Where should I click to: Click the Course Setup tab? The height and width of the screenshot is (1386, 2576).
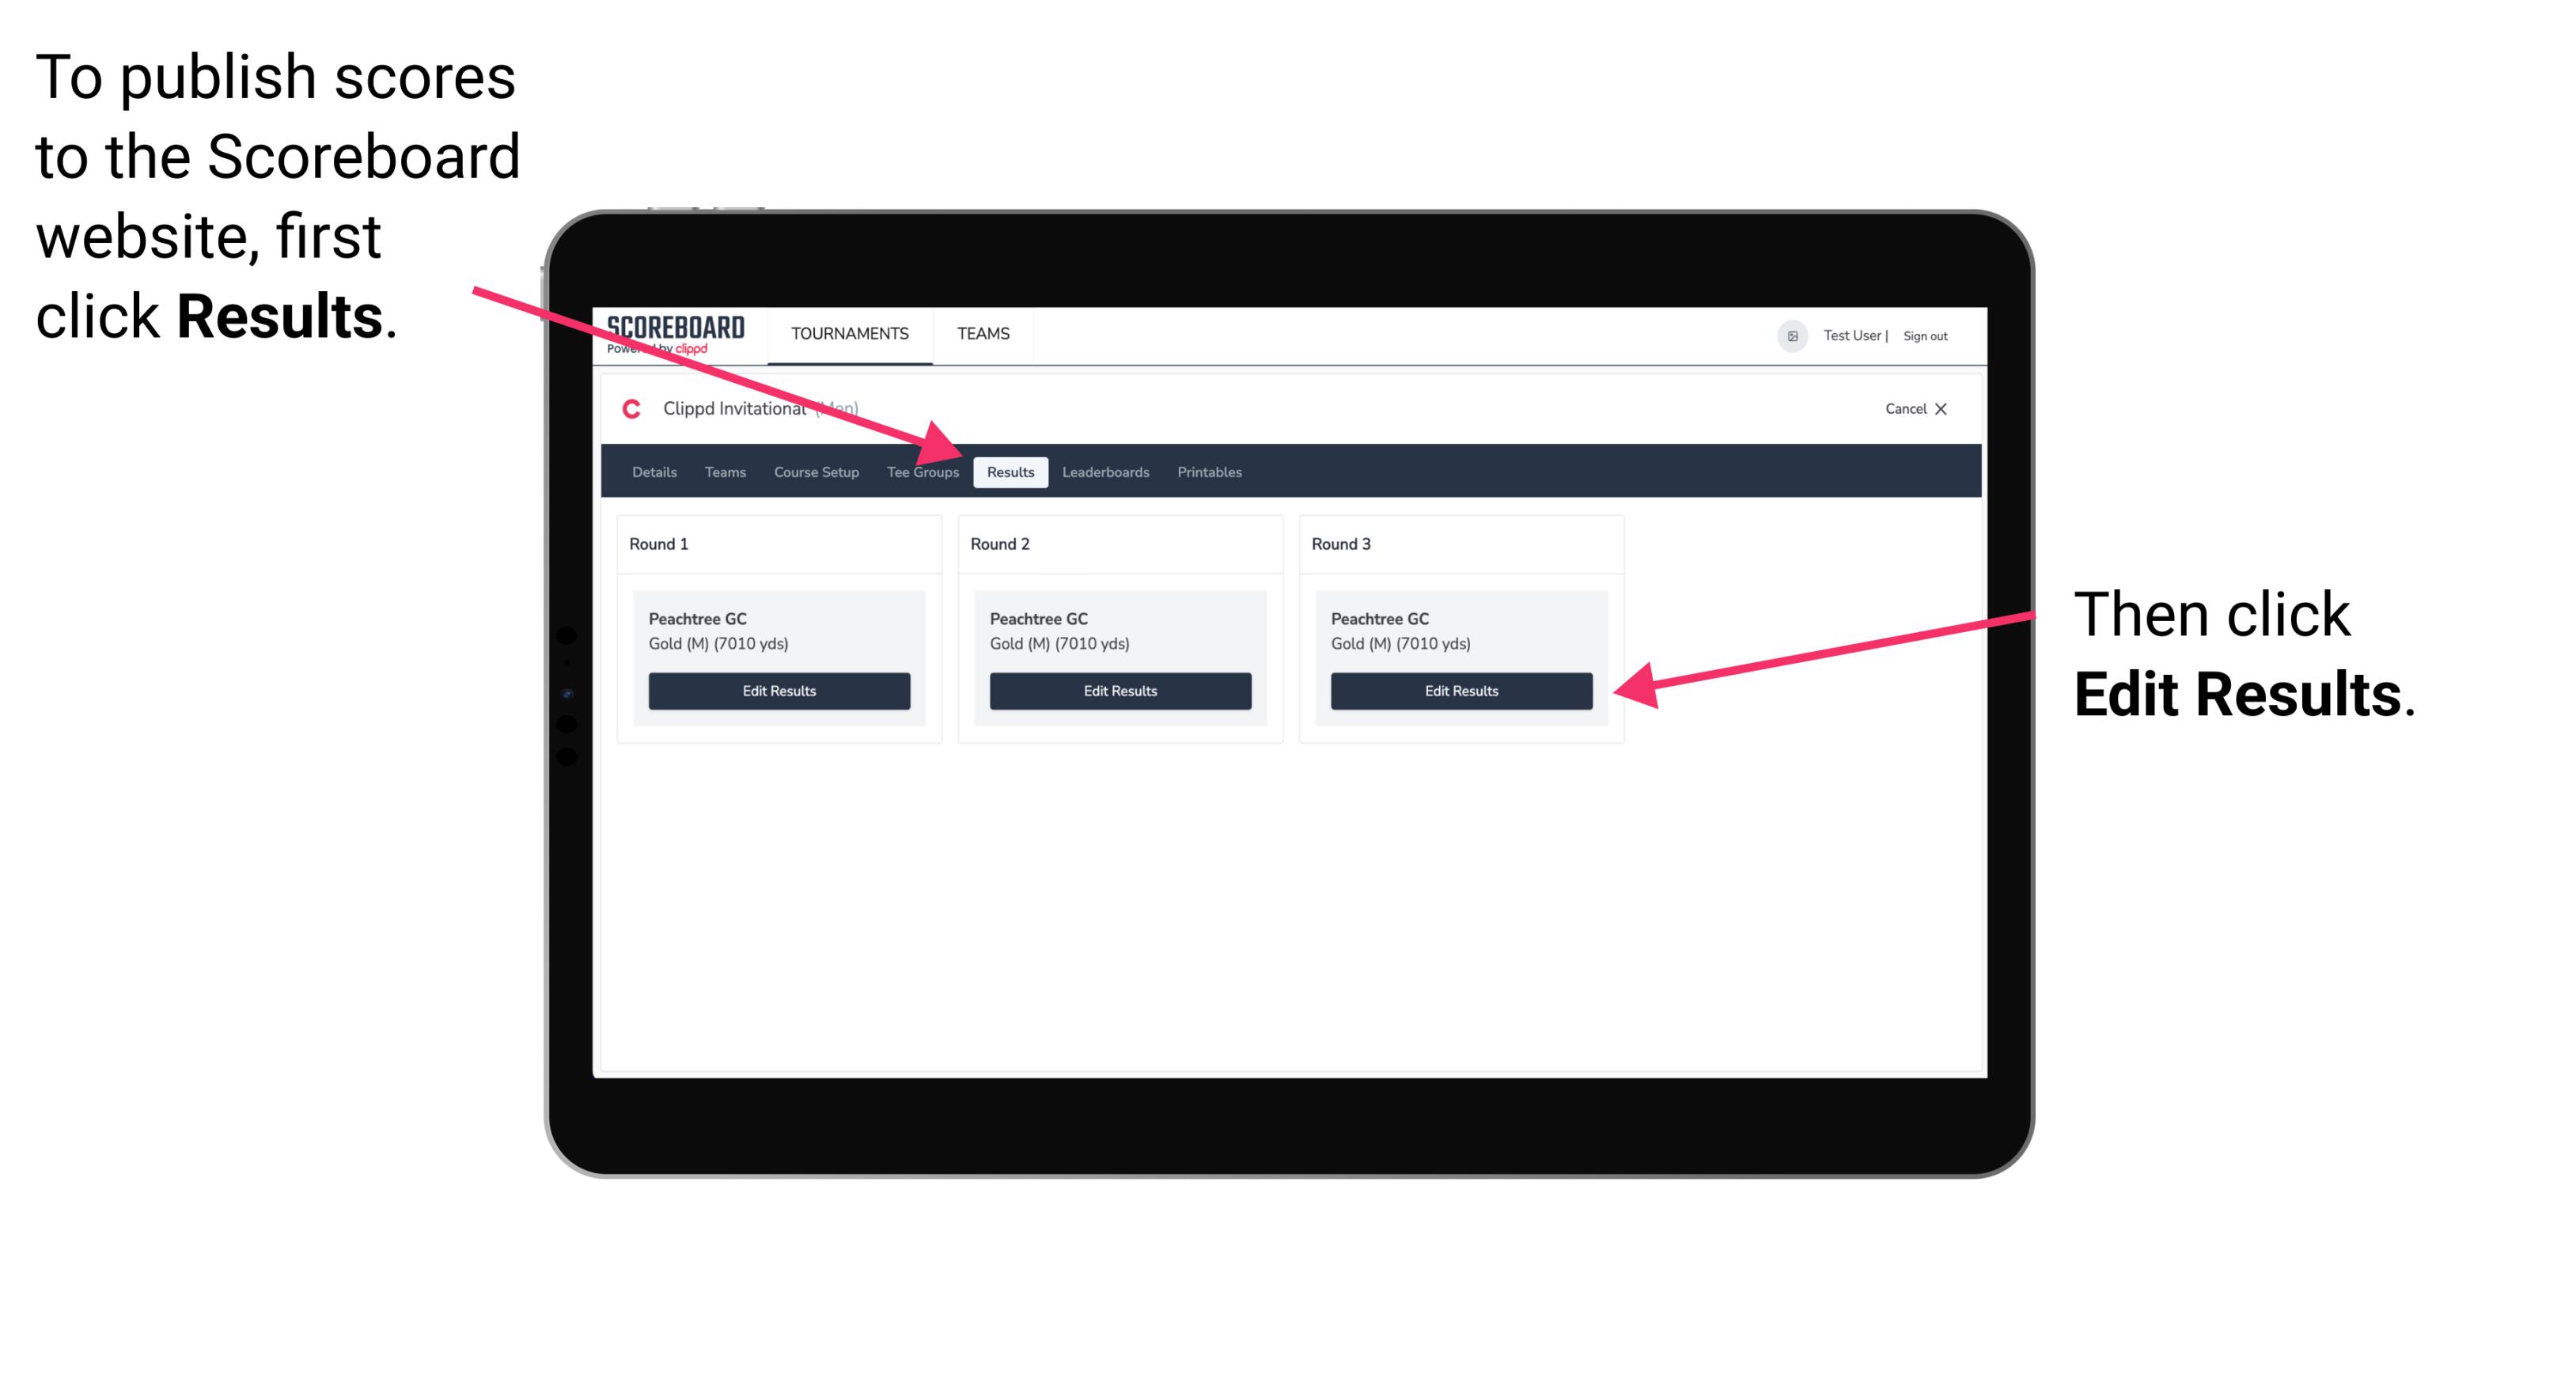[814, 473]
